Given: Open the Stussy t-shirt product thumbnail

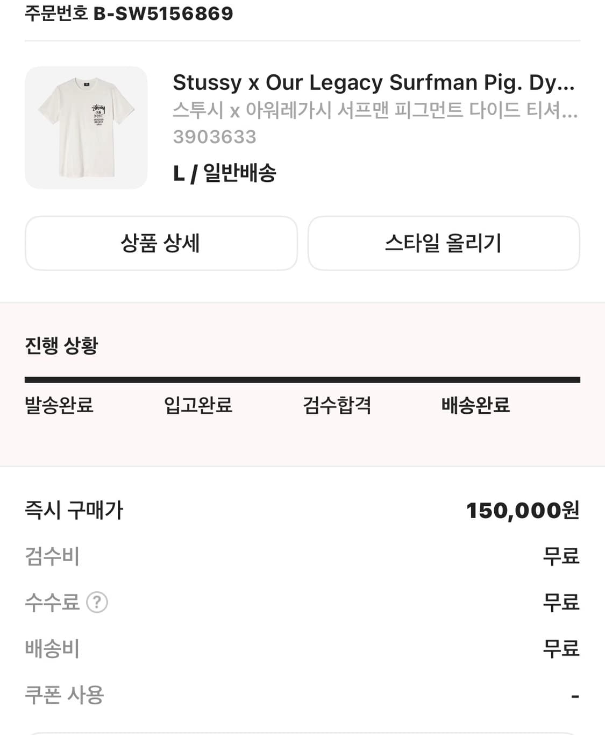Looking at the screenshot, I should point(86,128).
